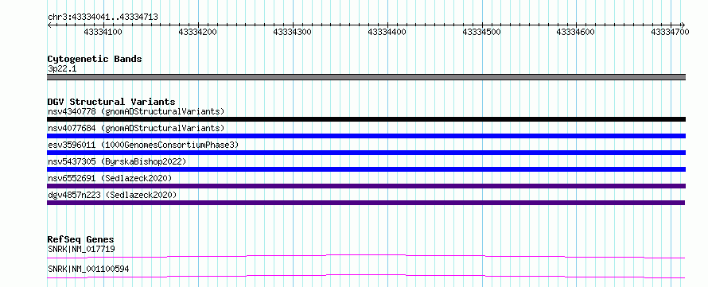Click the blue nsv5437305 variant bar

[366, 169]
